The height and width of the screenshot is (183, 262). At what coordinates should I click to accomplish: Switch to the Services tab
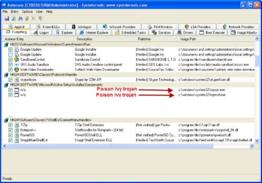click(x=161, y=33)
